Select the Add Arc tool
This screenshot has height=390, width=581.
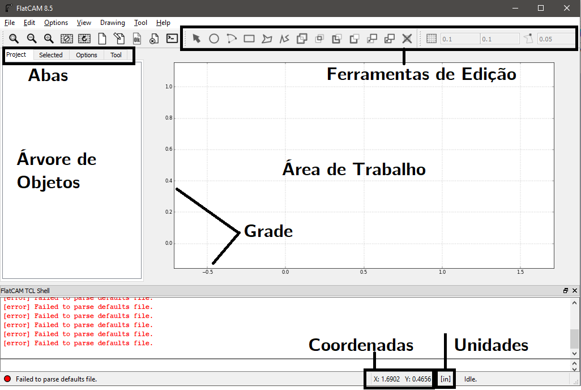click(x=231, y=39)
